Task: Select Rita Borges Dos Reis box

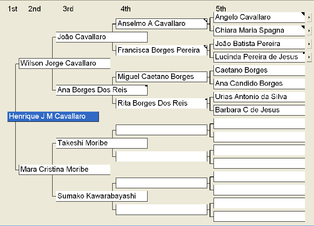Action: (161, 103)
